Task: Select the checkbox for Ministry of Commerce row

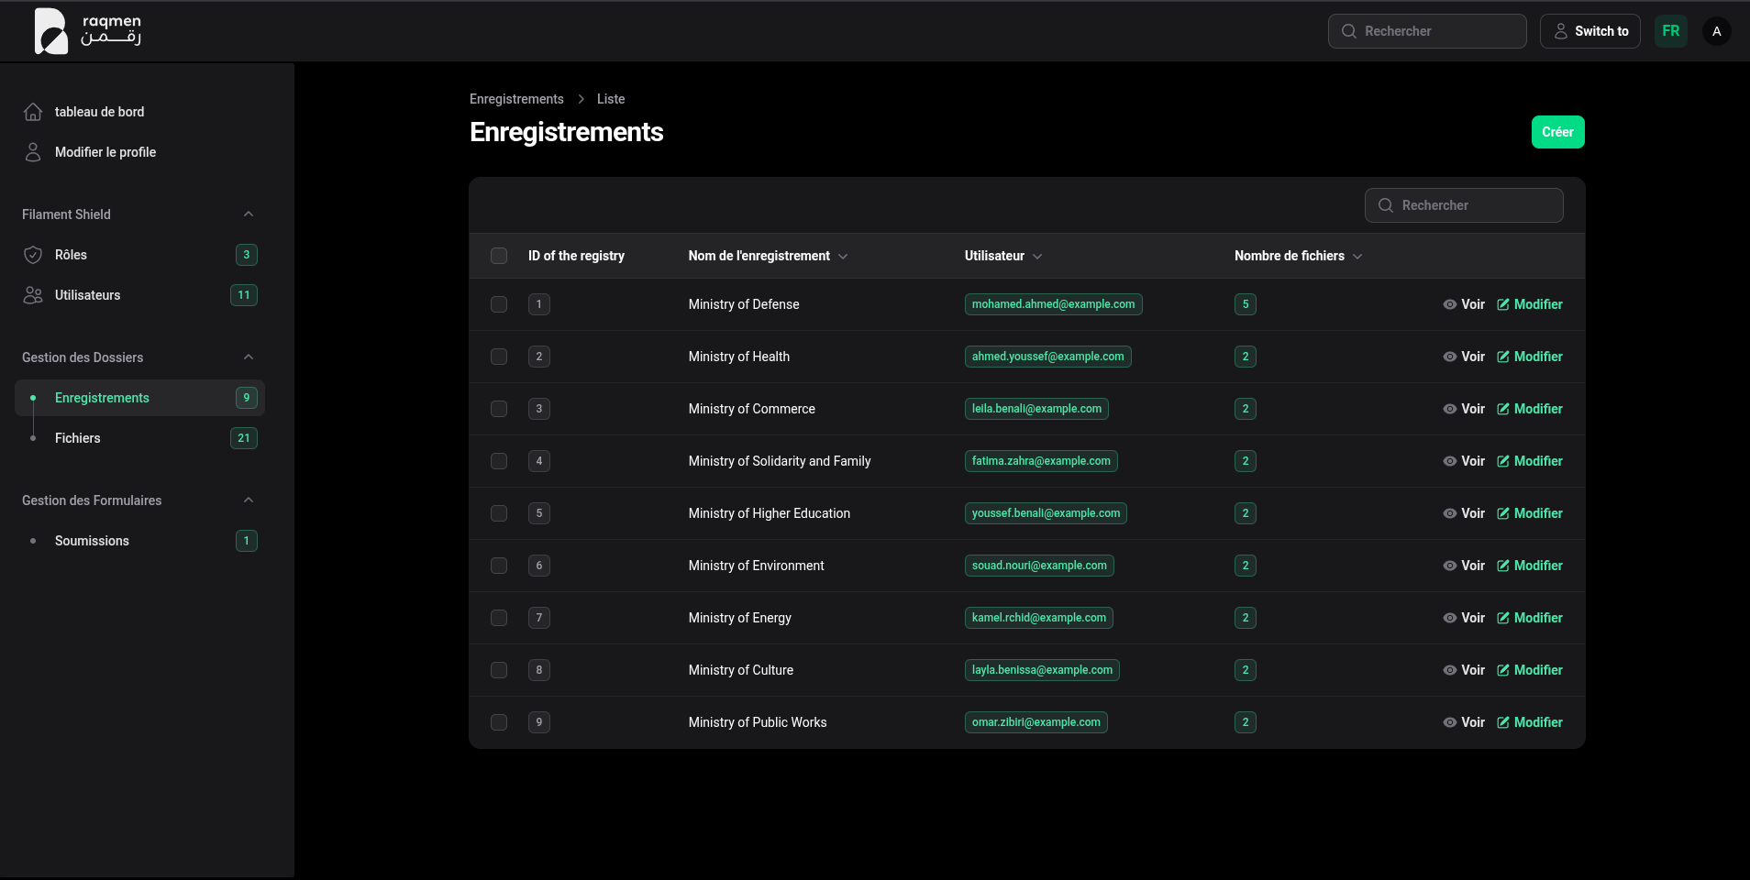Action: pyautogui.click(x=499, y=409)
